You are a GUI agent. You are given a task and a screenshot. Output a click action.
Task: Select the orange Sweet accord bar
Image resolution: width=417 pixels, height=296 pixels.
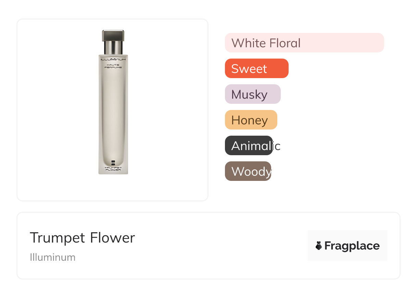[256, 69]
